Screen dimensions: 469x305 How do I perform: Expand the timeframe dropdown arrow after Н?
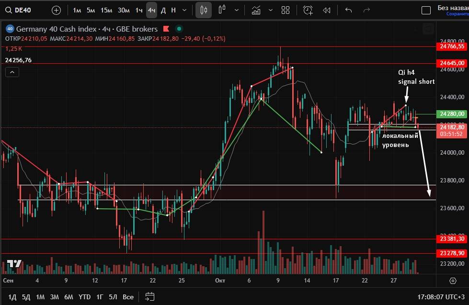pos(184,10)
